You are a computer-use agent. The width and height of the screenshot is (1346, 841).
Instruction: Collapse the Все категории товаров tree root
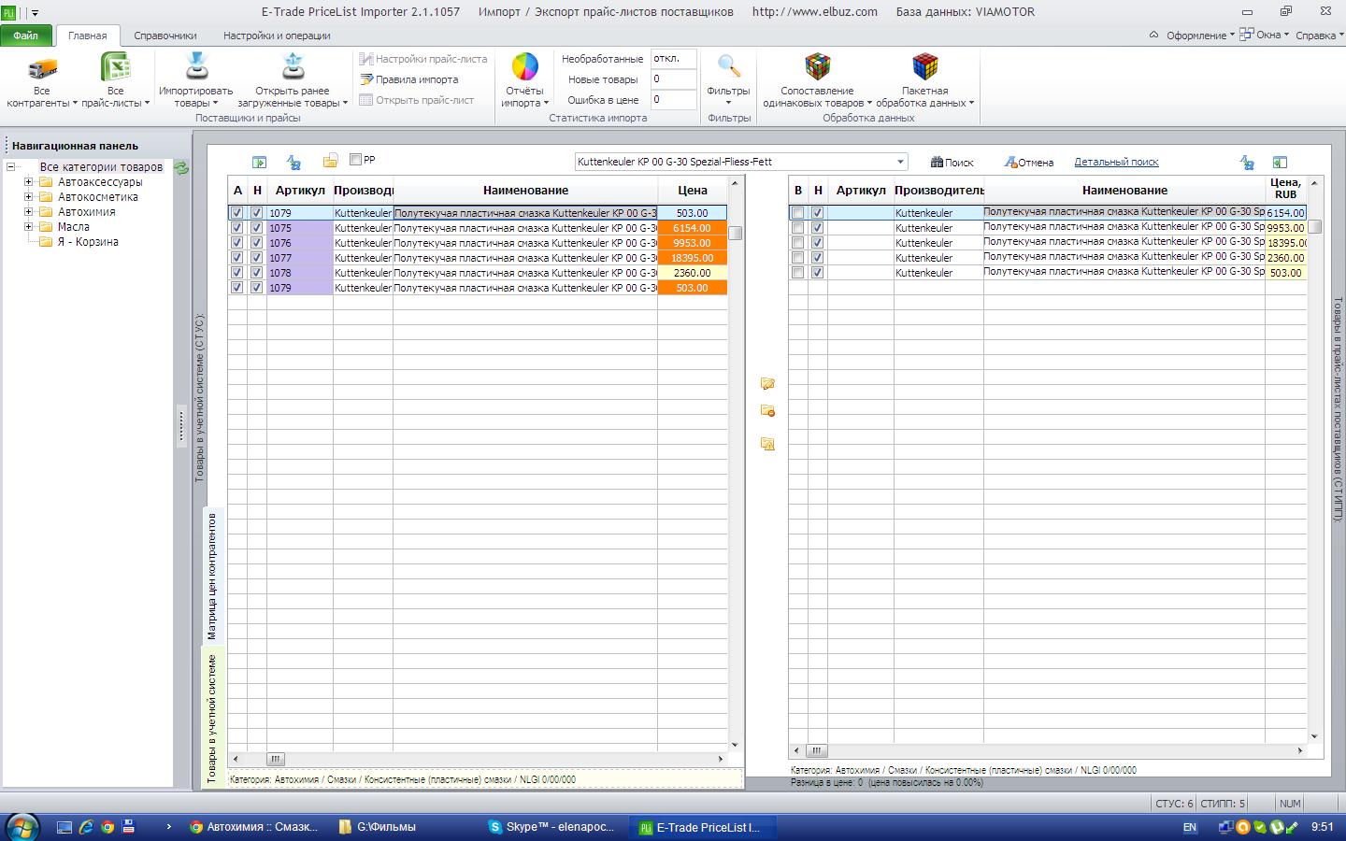tap(10, 167)
